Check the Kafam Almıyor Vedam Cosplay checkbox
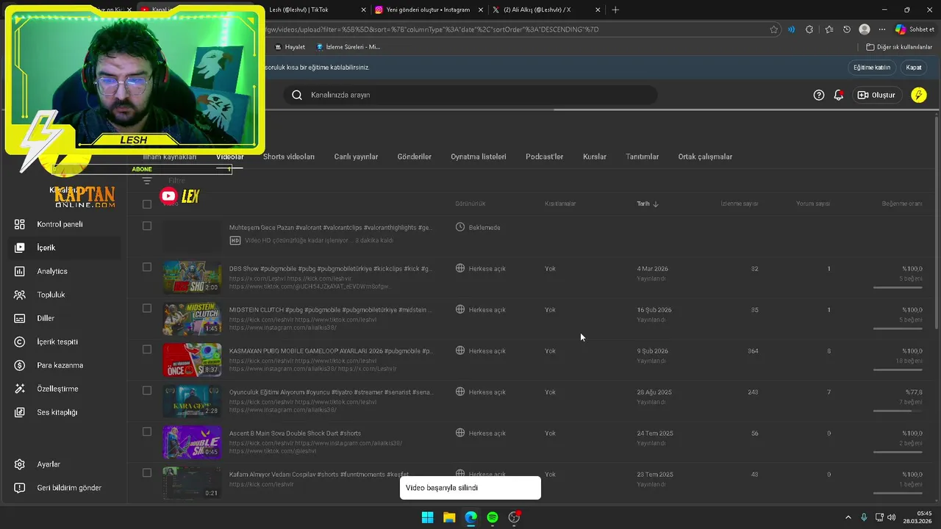The image size is (941, 529). tap(147, 472)
